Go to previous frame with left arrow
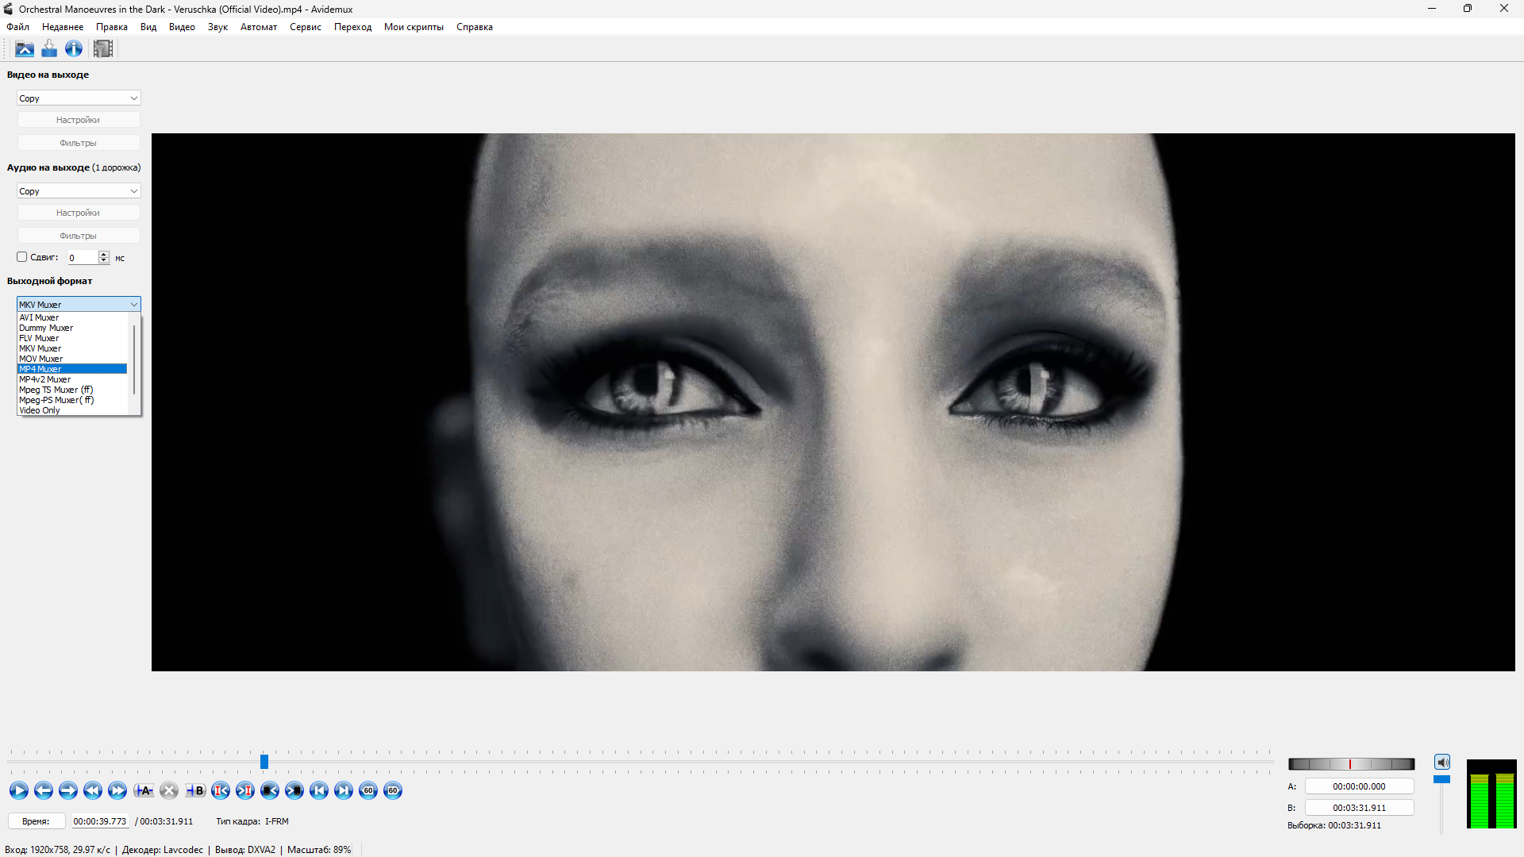1524x857 pixels. 44,790
